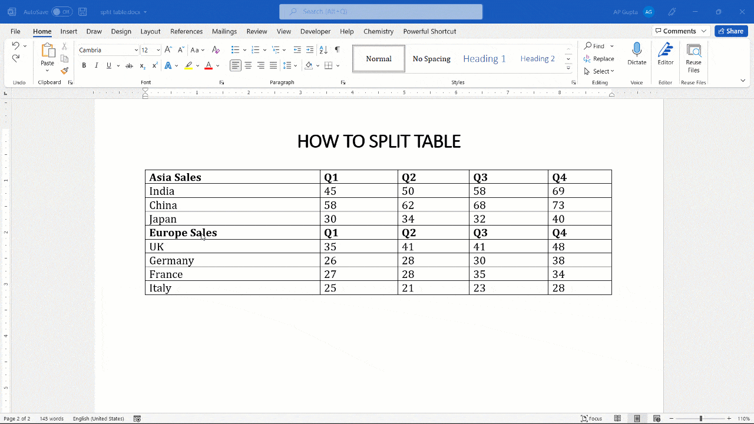Apply strikethrough to text
The width and height of the screenshot is (754, 424).
129,65
